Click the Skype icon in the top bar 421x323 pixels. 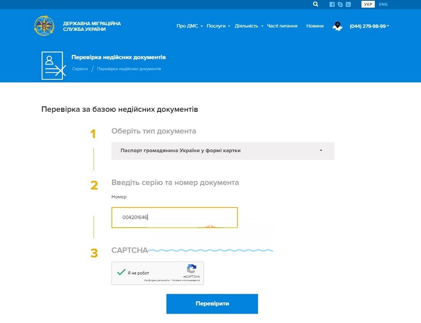(340, 5)
